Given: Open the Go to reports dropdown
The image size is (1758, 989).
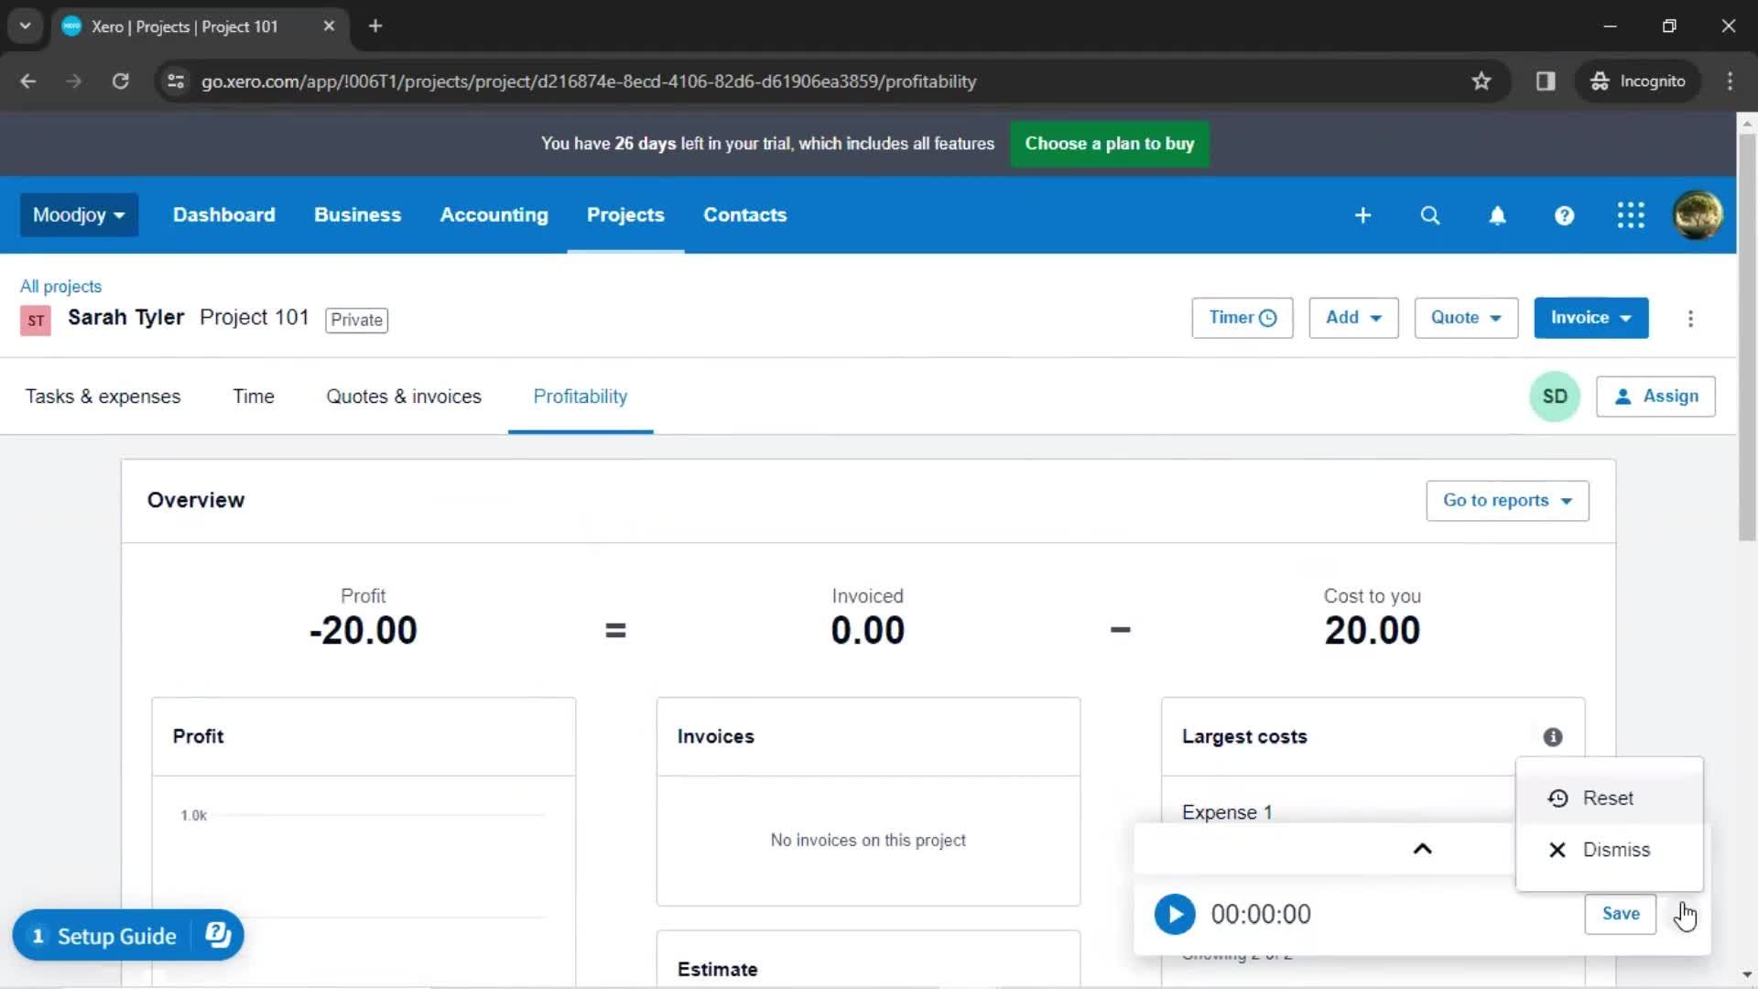Looking at the screenshot, I should (x=1507, y=501).
